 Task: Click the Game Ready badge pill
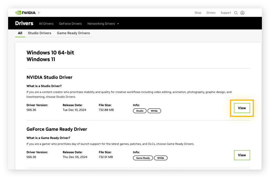point(143,158)
